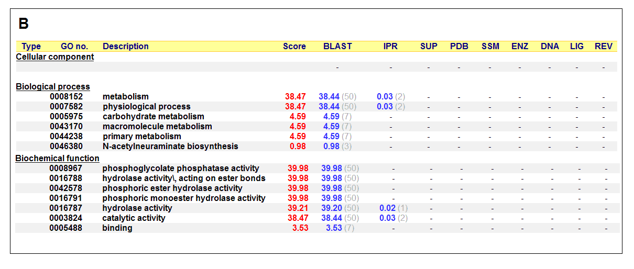Click GO number 0044238

click(x=66, y=136)
